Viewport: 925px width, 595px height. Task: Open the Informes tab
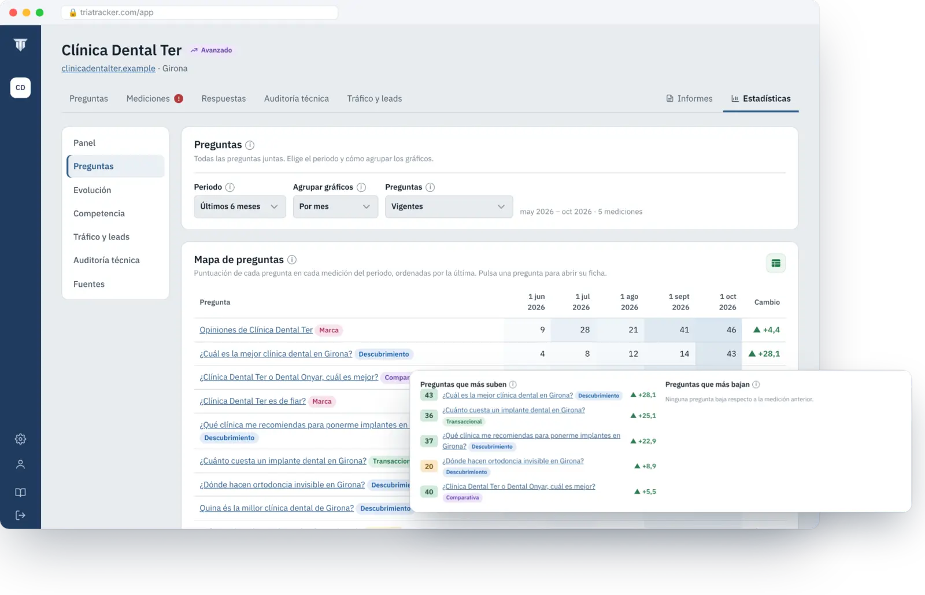coord(689,99)
